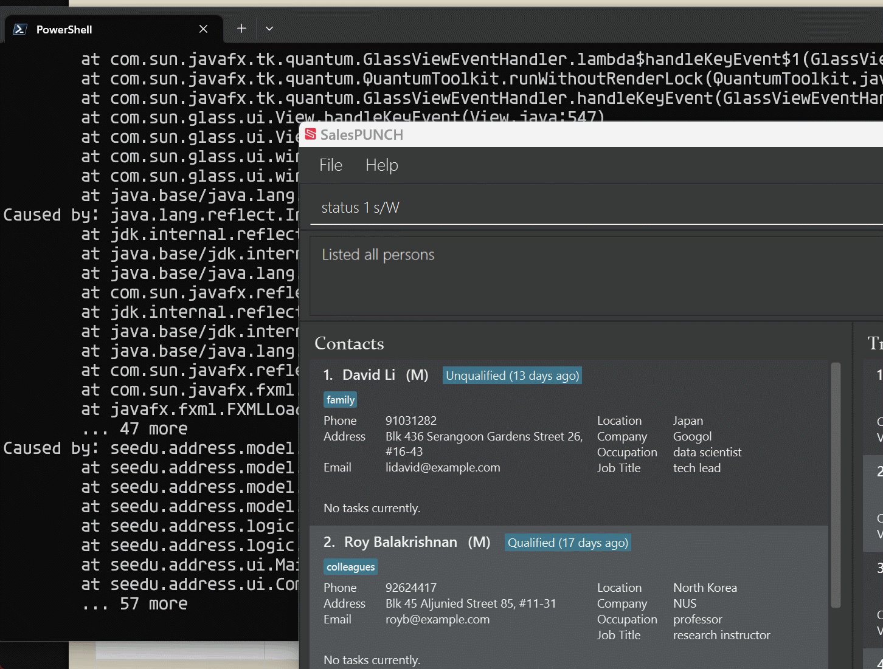Click 'No tasks currently.' under David Li
Image resolution: width=883 pixels, height=669 pixels.
click(372, 508)
